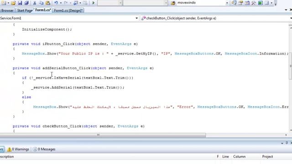Click the Paste clipboard icon

(48, 3)
